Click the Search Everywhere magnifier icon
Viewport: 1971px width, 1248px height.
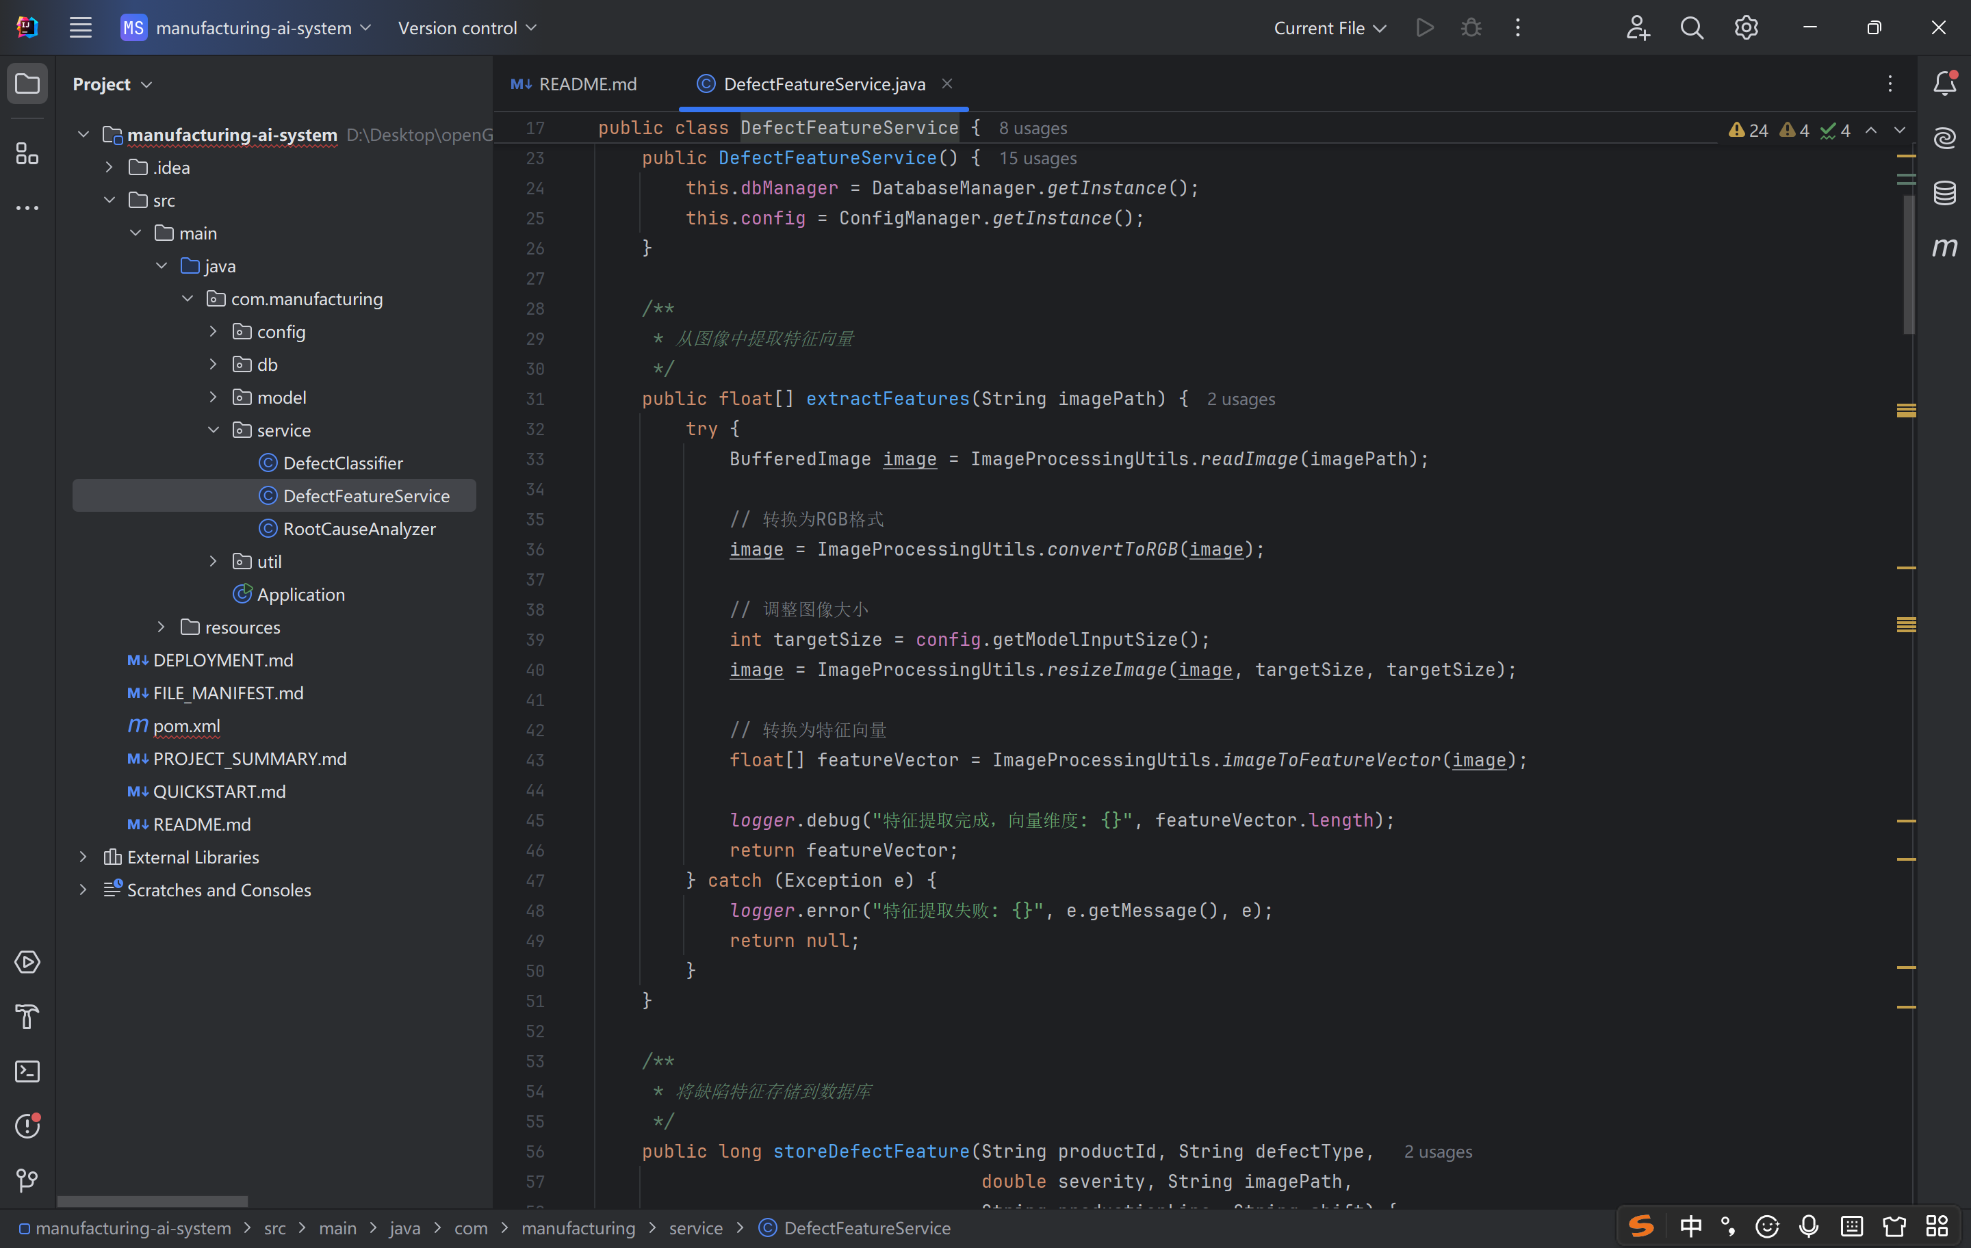1691,28
